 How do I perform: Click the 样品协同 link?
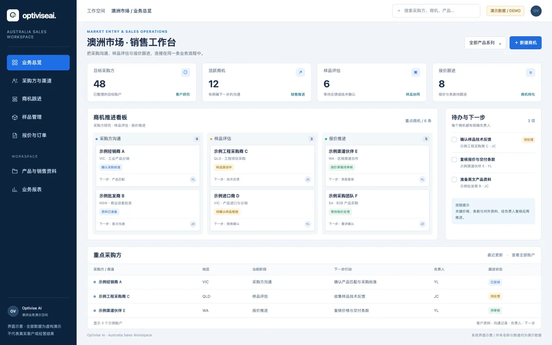click(x=413, y=94)
